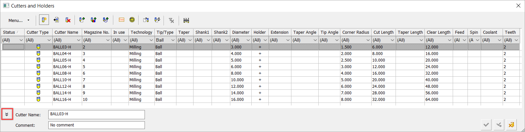Click the add cutter with clock icon
Image resolution: width=525 pixels, height=132 pixels.
[x=105, y=20]
